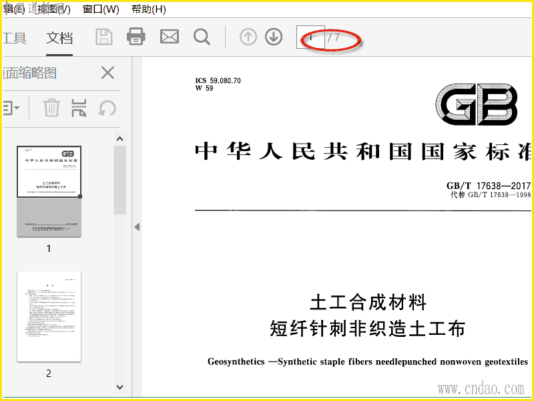The width and height of the screenshot is (534, 401).
Task: Click the English title starting Geosynthetics
Action: [368, 362]
